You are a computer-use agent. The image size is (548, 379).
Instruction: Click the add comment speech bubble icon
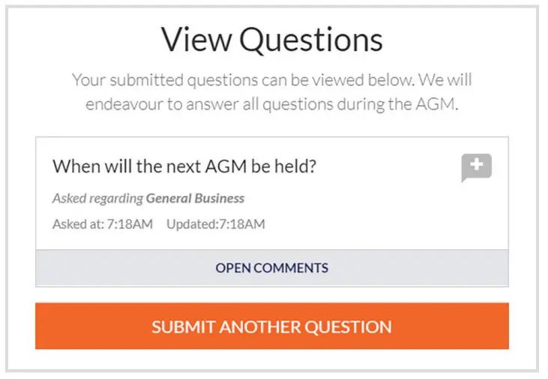click(476, 167)
